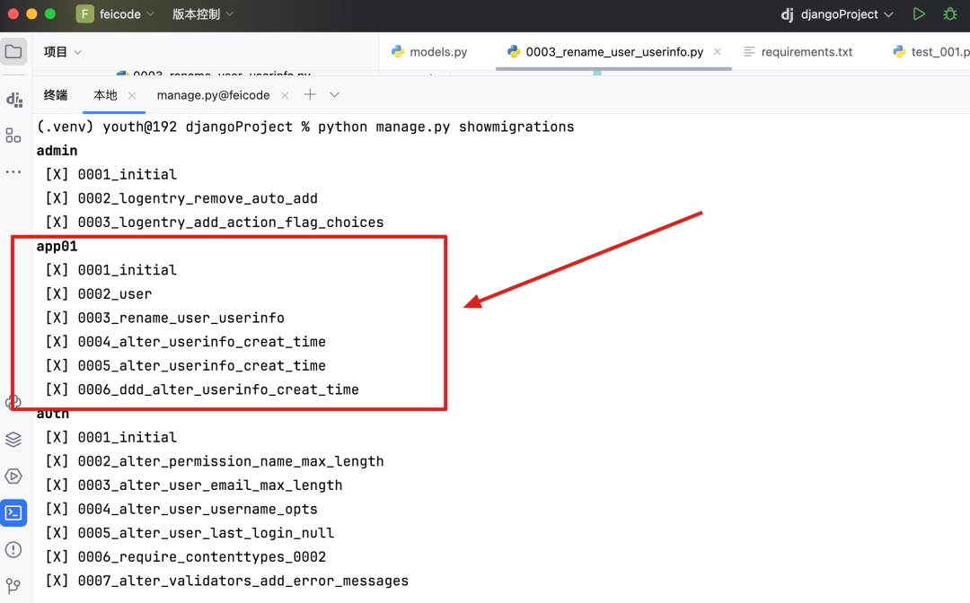Click 0004_alter_userinfo_creat_time migration line

coord(186,342)
